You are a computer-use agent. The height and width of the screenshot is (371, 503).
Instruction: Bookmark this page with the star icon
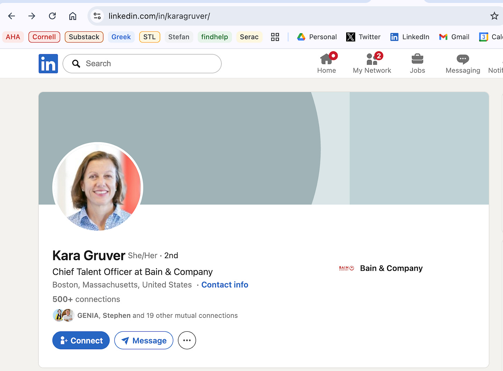point(494,16)
